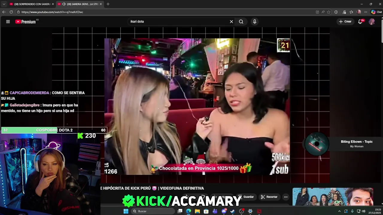
Task: Open the recommended video thumbnail
Action: coord(333,196)
